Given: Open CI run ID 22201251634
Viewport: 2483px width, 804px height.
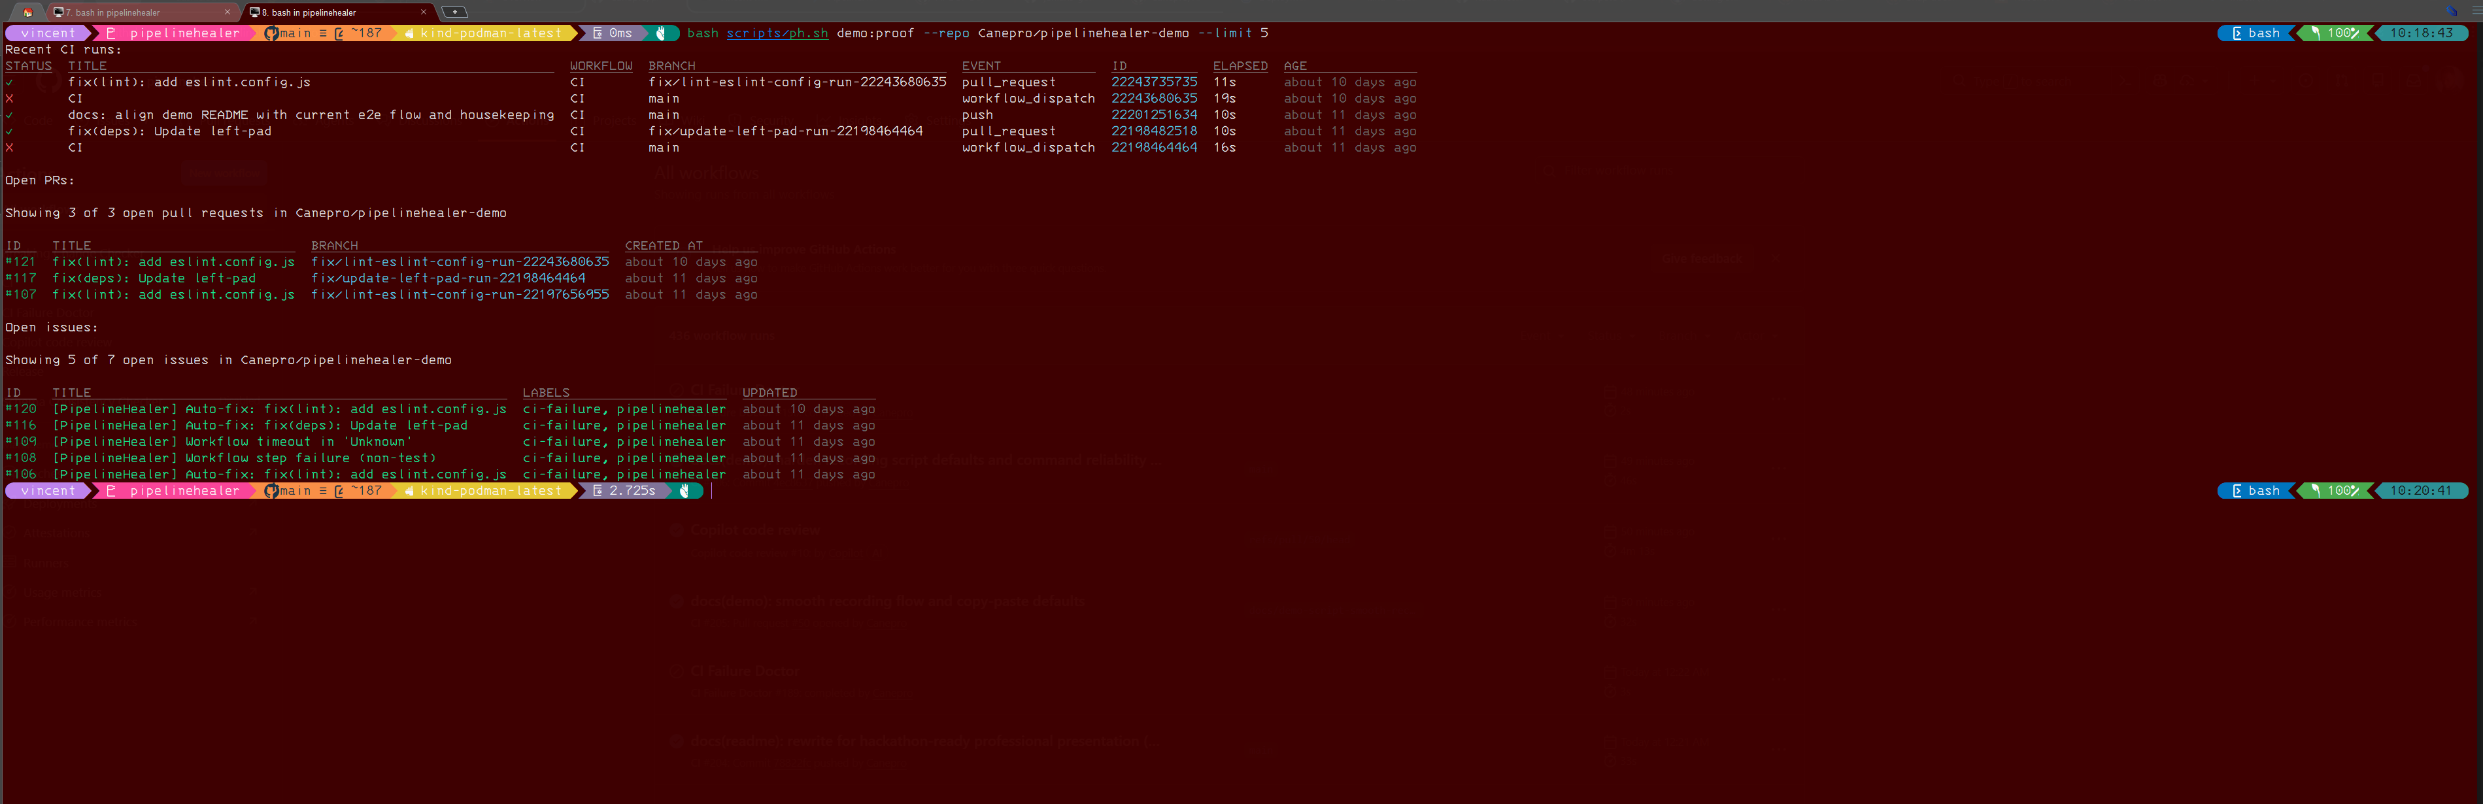Looking at the screenshot, I should coord(1154,115).
